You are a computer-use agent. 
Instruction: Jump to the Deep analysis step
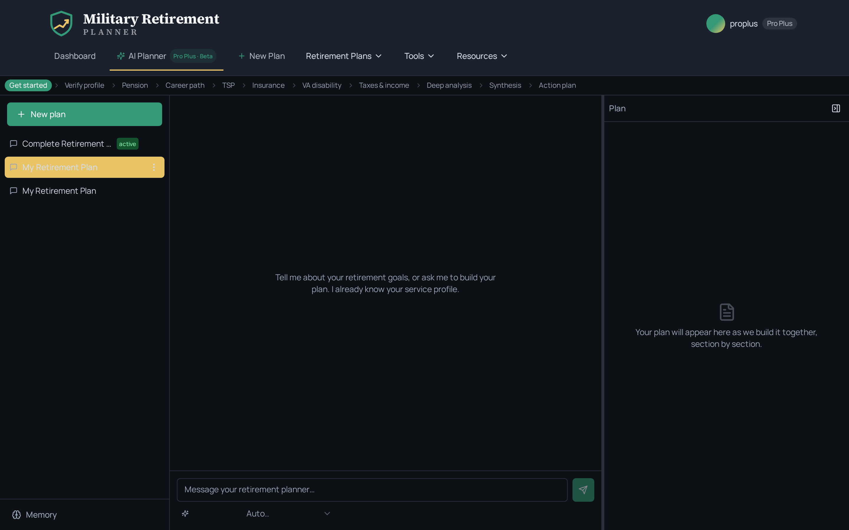tap(449, 85)
